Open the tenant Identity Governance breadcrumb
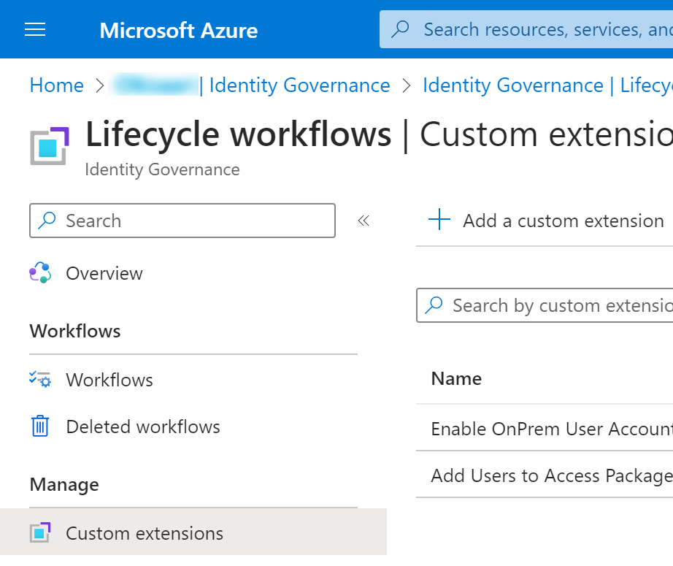The width and height of the screenshot is (673, 566). click(251, 85)
